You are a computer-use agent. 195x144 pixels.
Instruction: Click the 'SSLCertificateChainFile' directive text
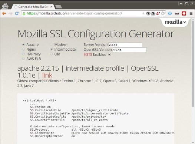(x=50, y=113)
